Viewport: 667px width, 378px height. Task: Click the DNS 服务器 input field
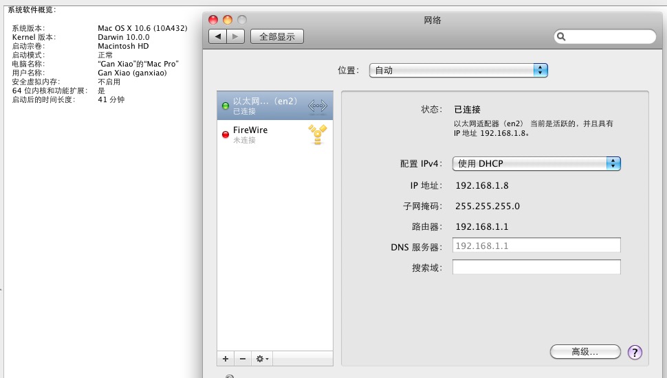[x=536, y=246]
